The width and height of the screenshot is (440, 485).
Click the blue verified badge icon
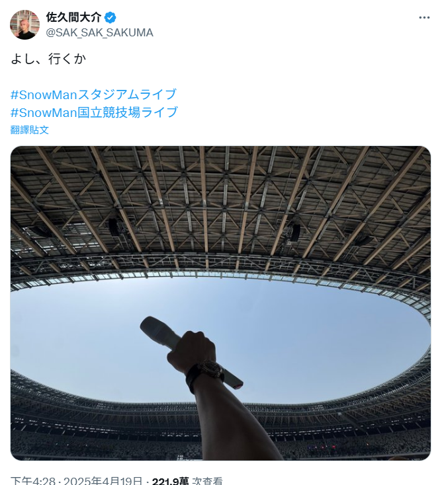pos(110,18)
